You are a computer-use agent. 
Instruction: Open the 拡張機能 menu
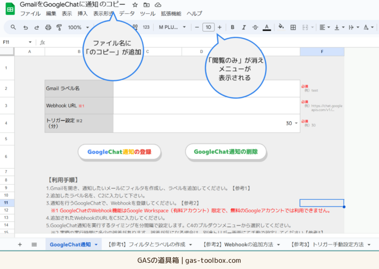(171, 14)
